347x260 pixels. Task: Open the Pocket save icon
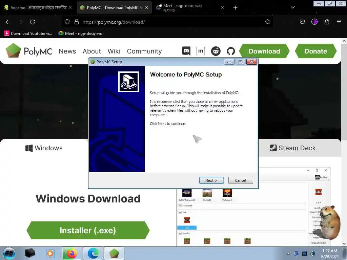[302, 22]
